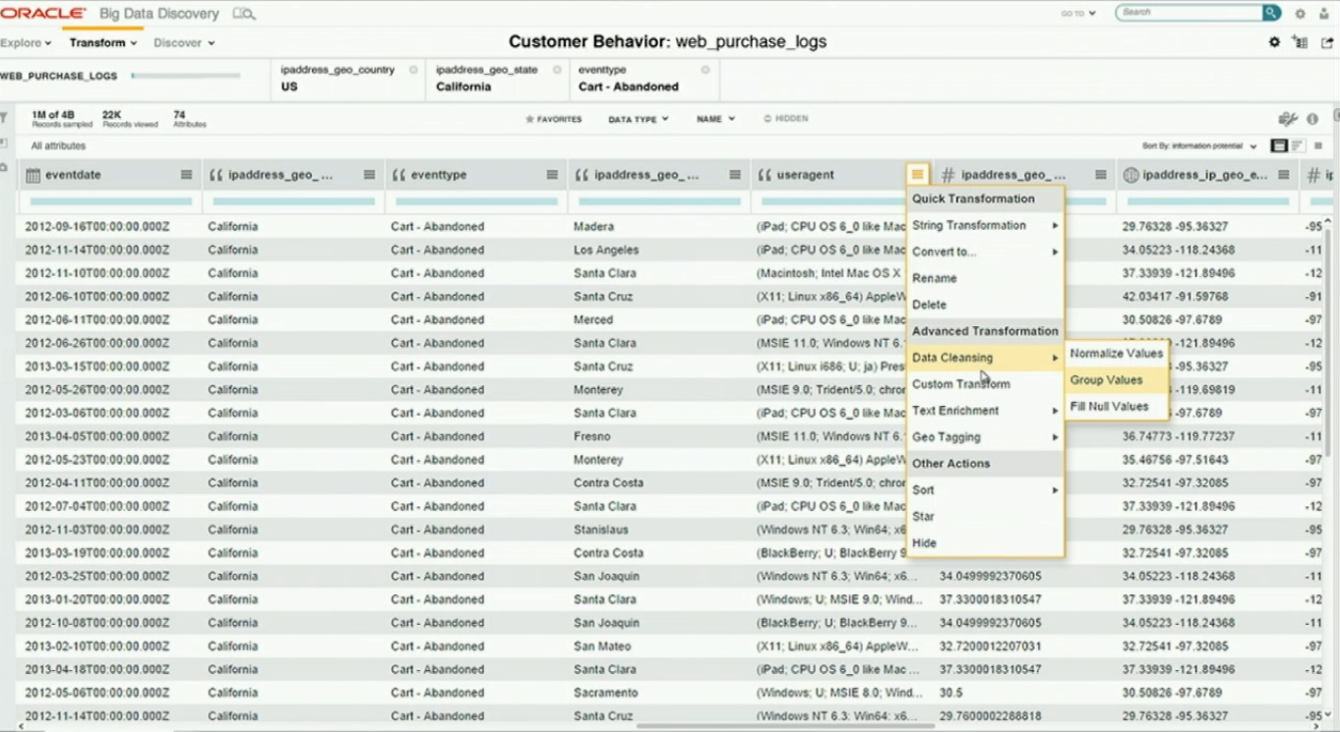Switch to table view toggle
The image size is (1340, 732).
pos(1279,145)
